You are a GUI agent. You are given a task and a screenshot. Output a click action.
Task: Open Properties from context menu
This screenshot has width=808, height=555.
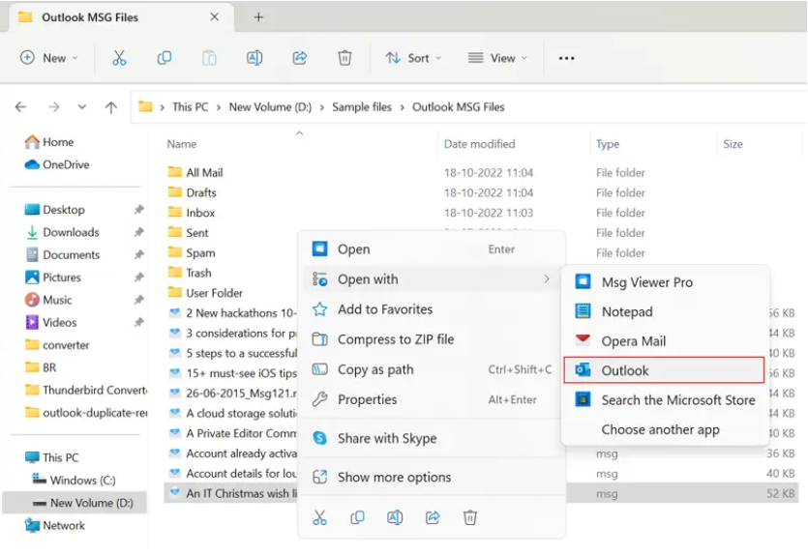click(x=432, y=399)
